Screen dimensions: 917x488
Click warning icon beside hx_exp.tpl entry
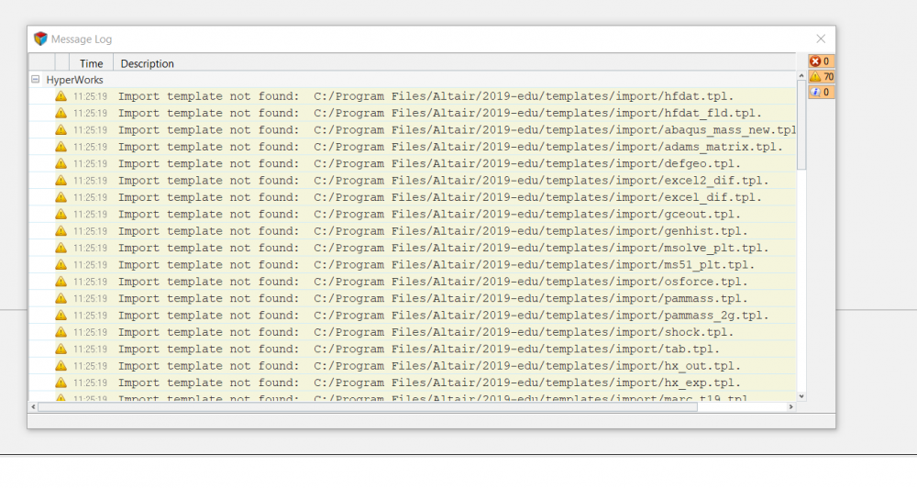pyautogui.click(x=61, y=383)
